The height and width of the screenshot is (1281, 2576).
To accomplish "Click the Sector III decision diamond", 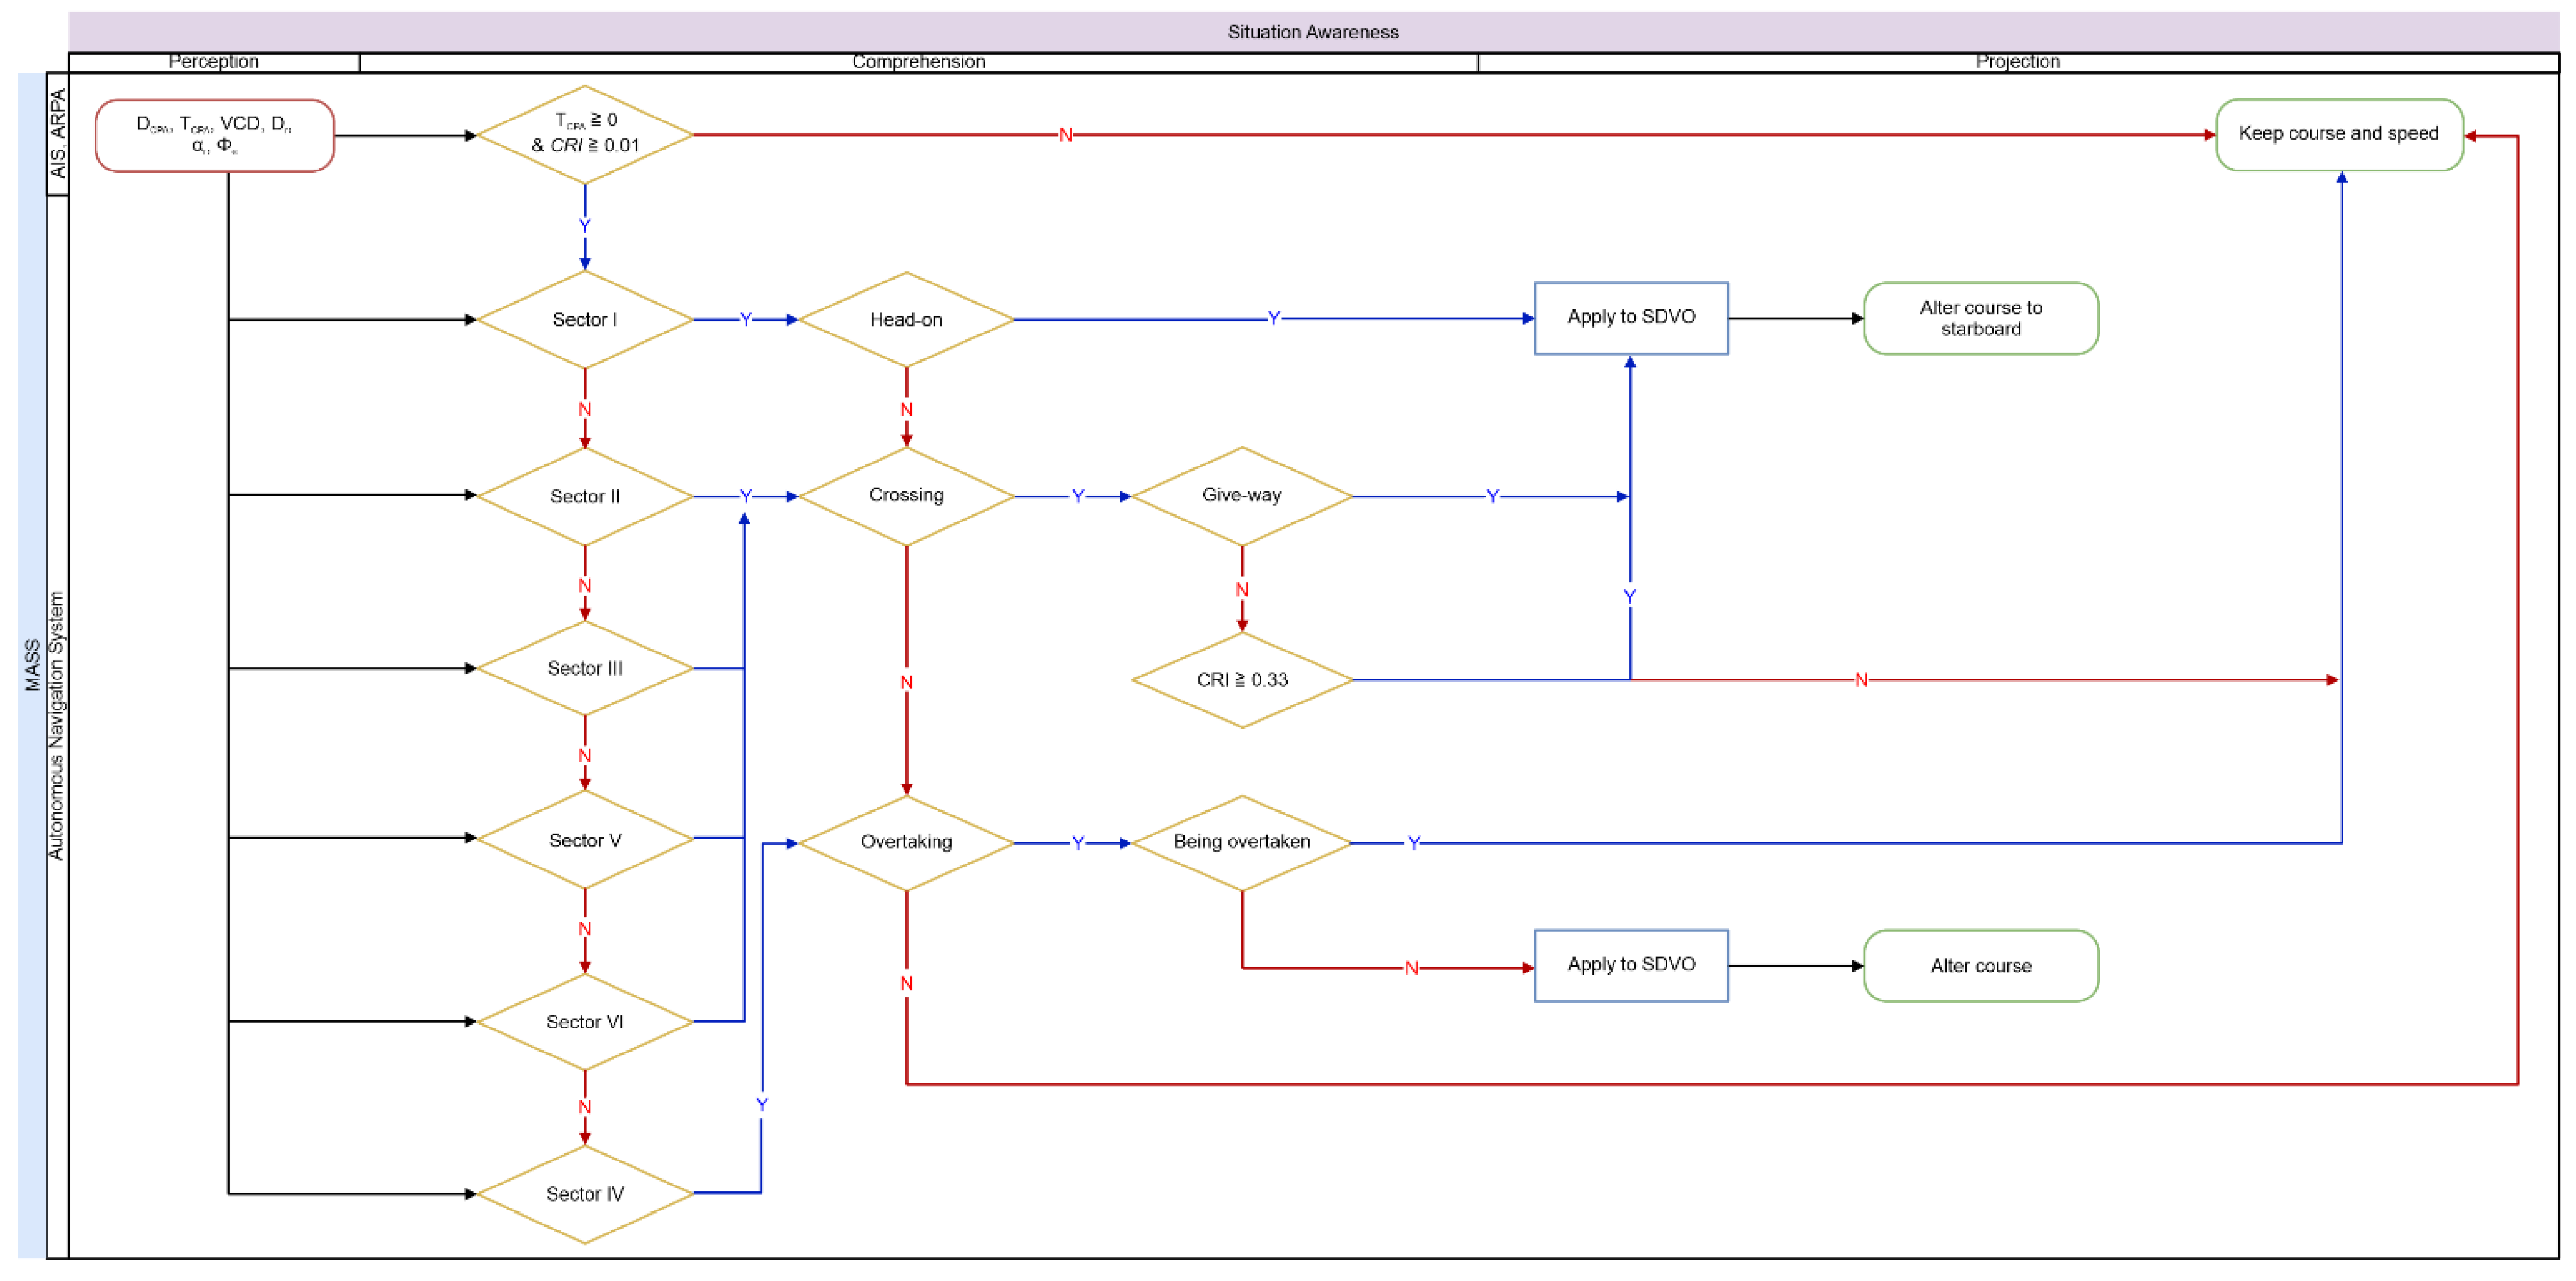I will pos(585,668).
